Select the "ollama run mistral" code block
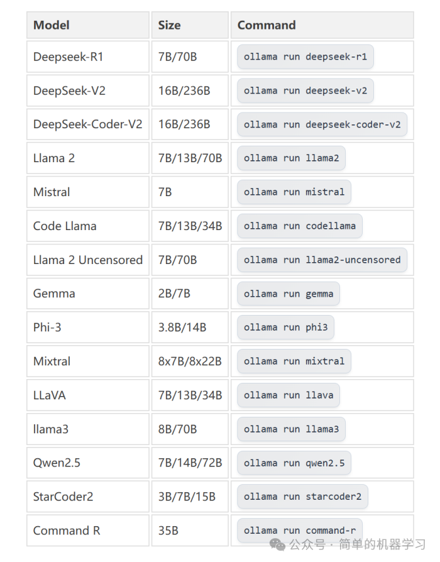This screenshot has width=440, height=562. tap(294, 192)
